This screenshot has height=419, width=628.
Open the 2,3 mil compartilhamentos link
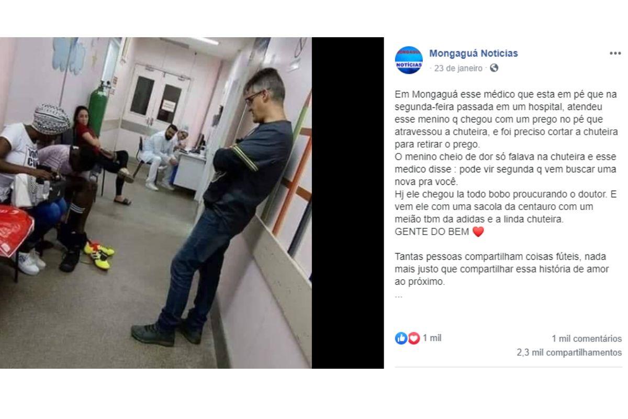click(569, 352)
